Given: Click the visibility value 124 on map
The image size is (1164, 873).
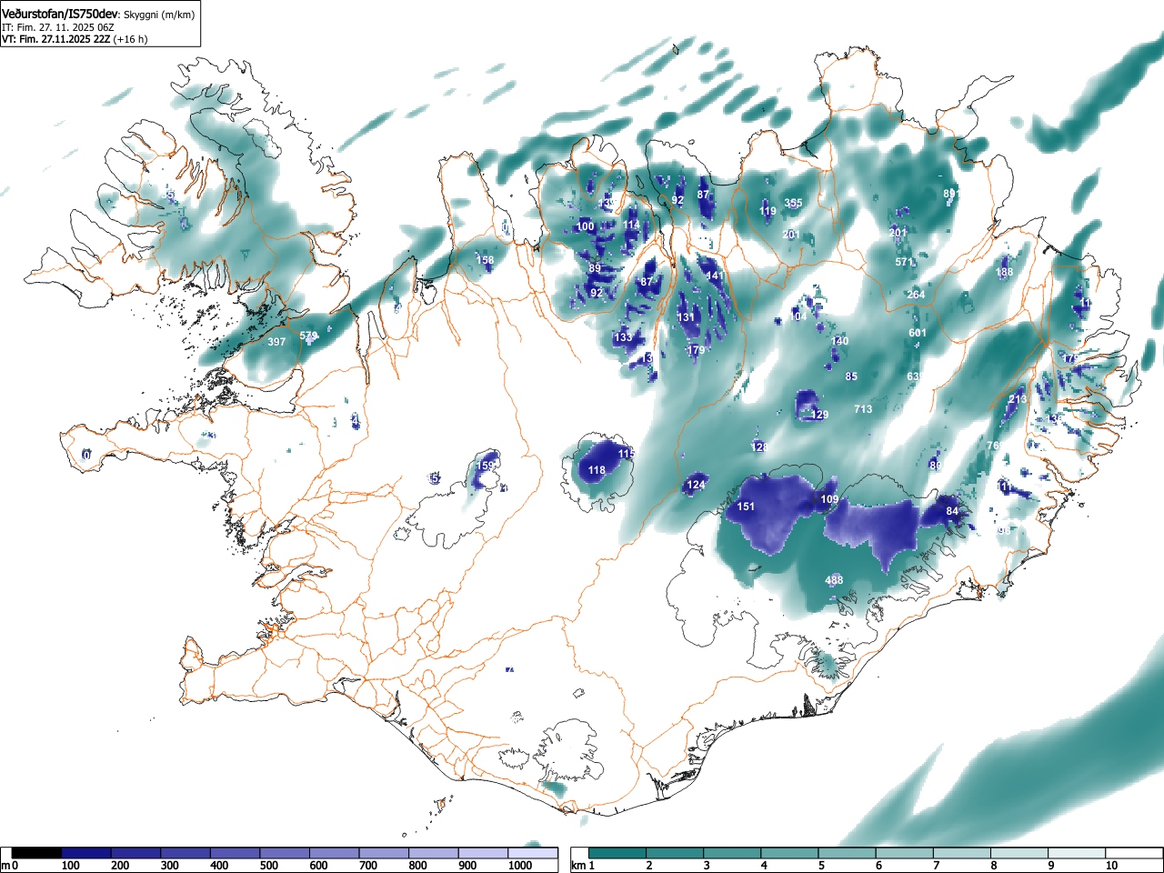Looking at the screenshot, I should coord(696,485).
